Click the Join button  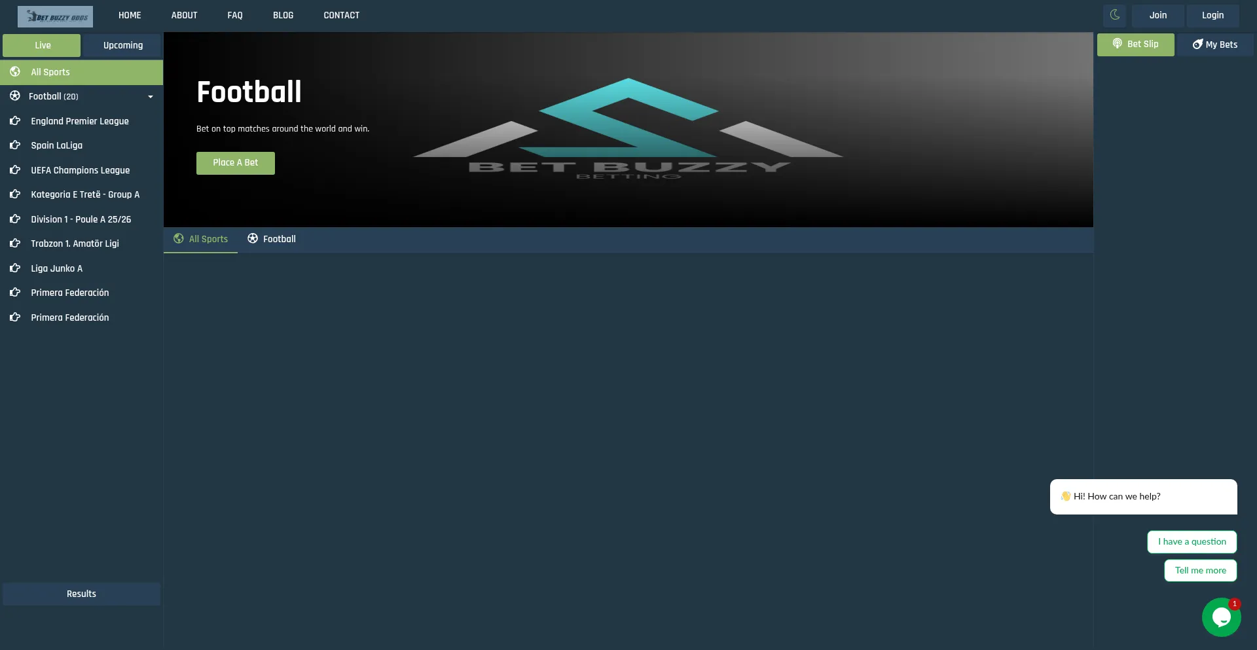[x=1157, y=15]
